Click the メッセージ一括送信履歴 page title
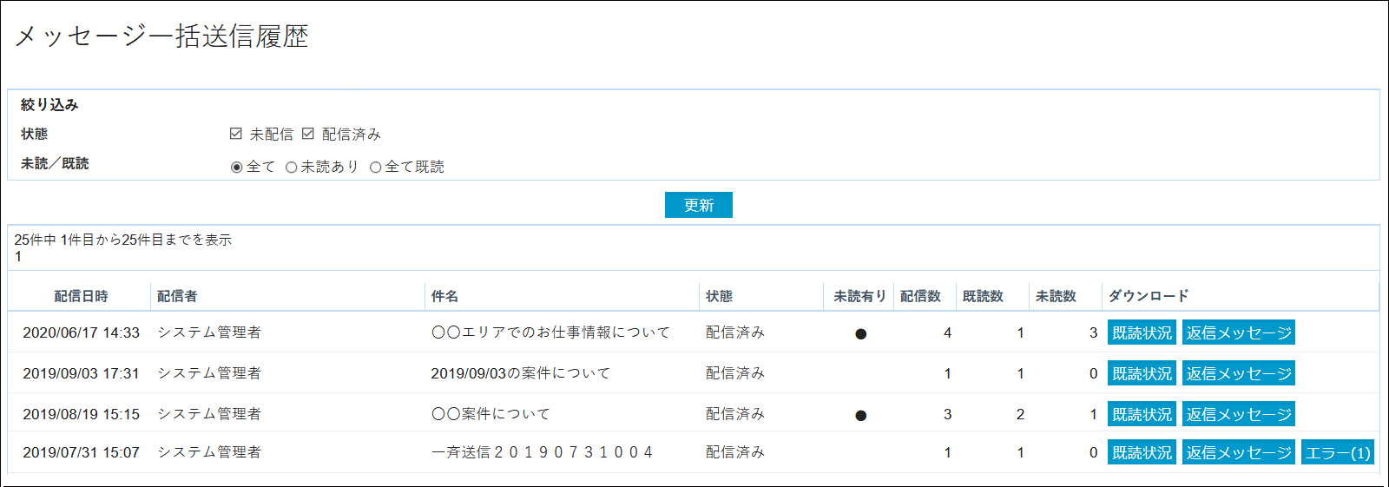Image resolution: width=1389 pixels, height=487 pixels. pos(161,36)
